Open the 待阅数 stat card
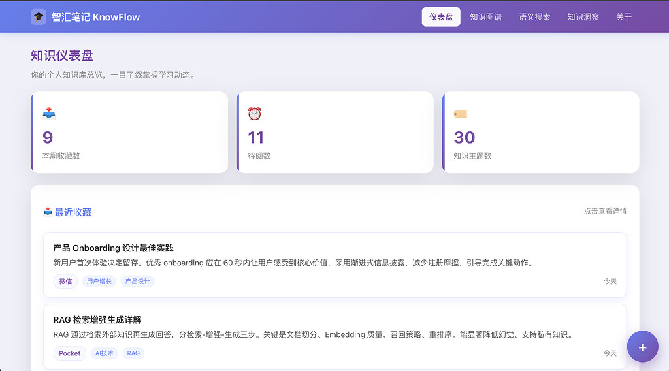Screen dimensions: 669x371 pos(335,132)
